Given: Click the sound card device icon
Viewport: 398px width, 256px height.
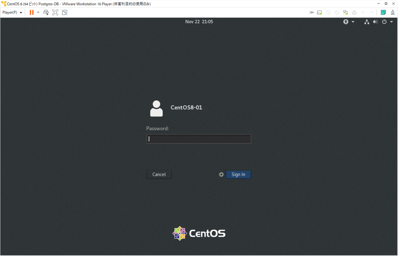Looking at the screenshot, I should [363, 13].
